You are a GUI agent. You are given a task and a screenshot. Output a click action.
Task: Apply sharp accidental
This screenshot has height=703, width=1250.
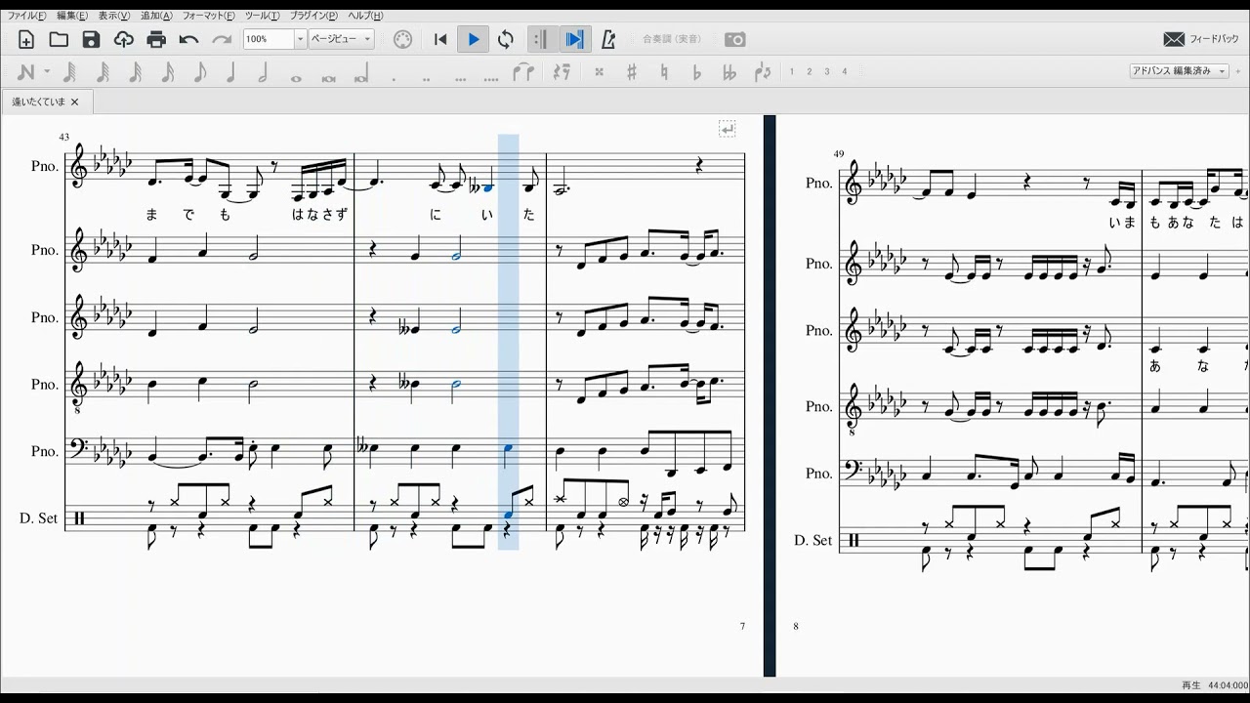pos(632,71)
